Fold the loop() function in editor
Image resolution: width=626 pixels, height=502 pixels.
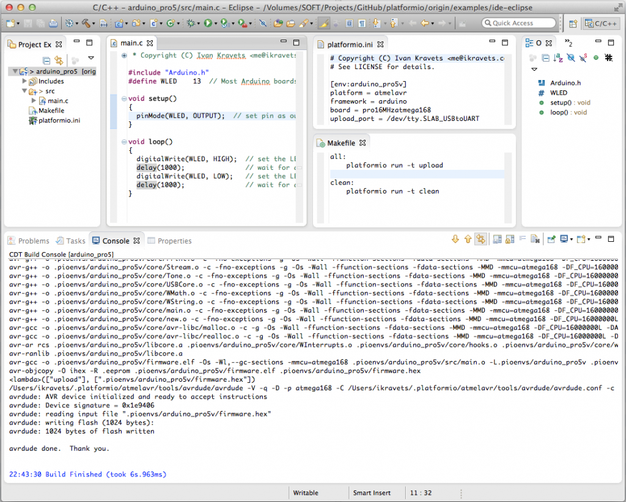(124, 142)
